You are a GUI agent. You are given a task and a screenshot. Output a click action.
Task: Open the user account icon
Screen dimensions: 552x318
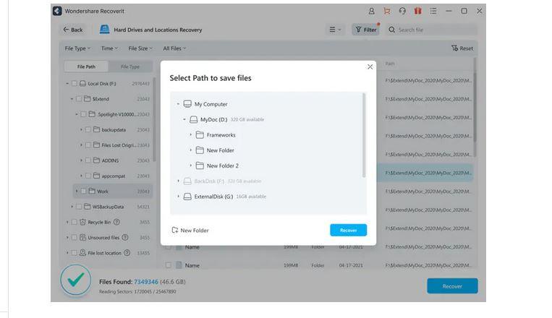[x=371, y=12]
